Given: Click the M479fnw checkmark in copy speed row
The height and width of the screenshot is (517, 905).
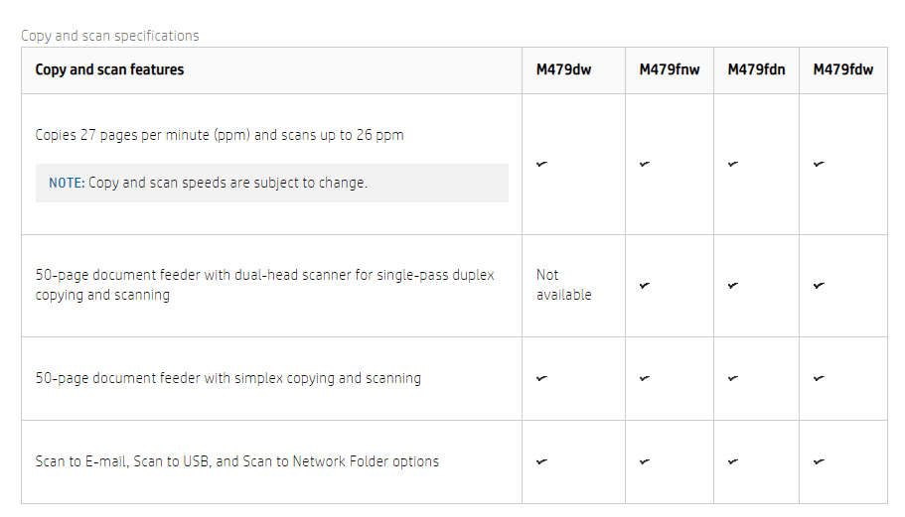Looking at the screenshot, I should (x=645, y=165).
